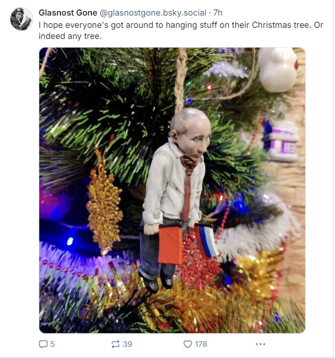Click the Glasnost Gone display name

68,13
